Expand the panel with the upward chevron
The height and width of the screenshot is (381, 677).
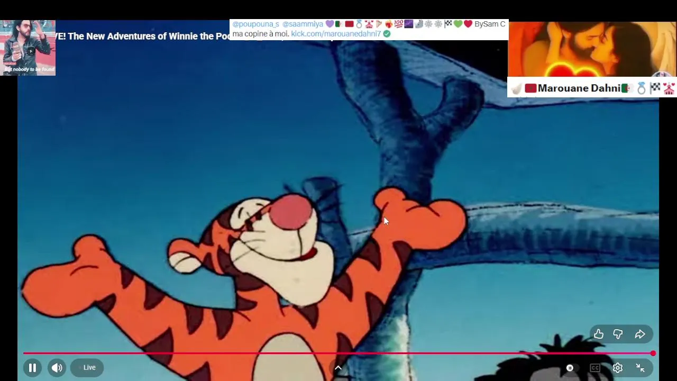pyautogui.click(x=338, y=368)
